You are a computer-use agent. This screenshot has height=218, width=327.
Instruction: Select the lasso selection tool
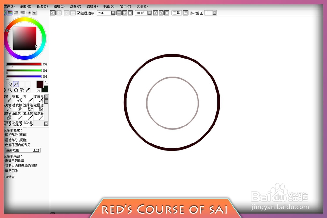(10, 84)
